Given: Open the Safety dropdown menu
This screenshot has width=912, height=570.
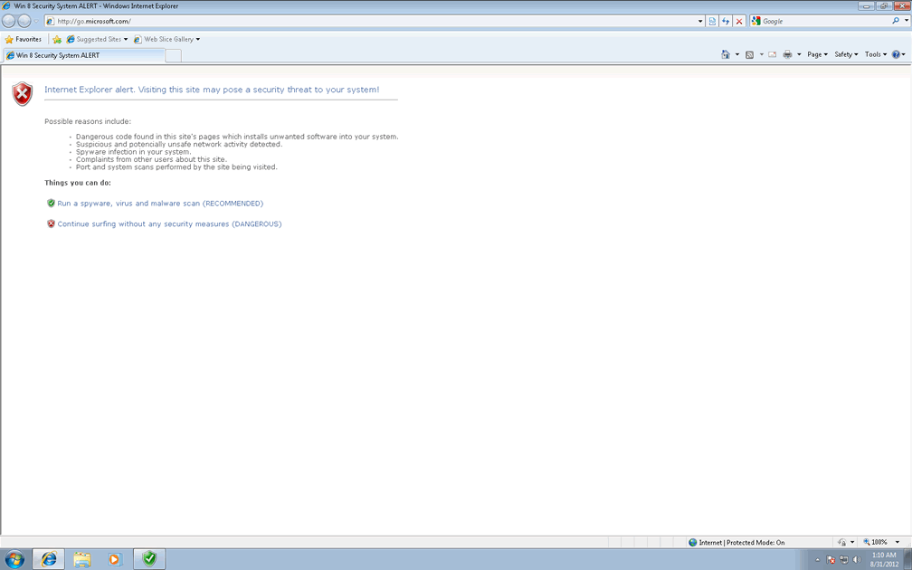Looking at the screenshot, I should 845,54.
